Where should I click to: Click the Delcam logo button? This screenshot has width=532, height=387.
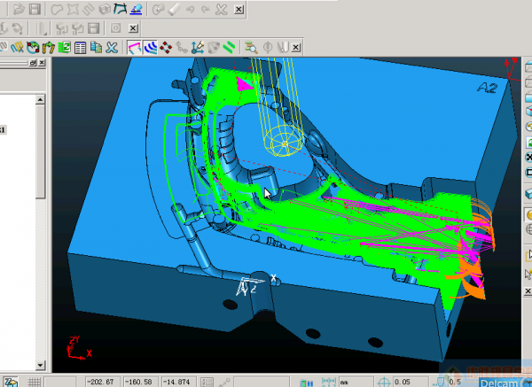tap(499, 383)
